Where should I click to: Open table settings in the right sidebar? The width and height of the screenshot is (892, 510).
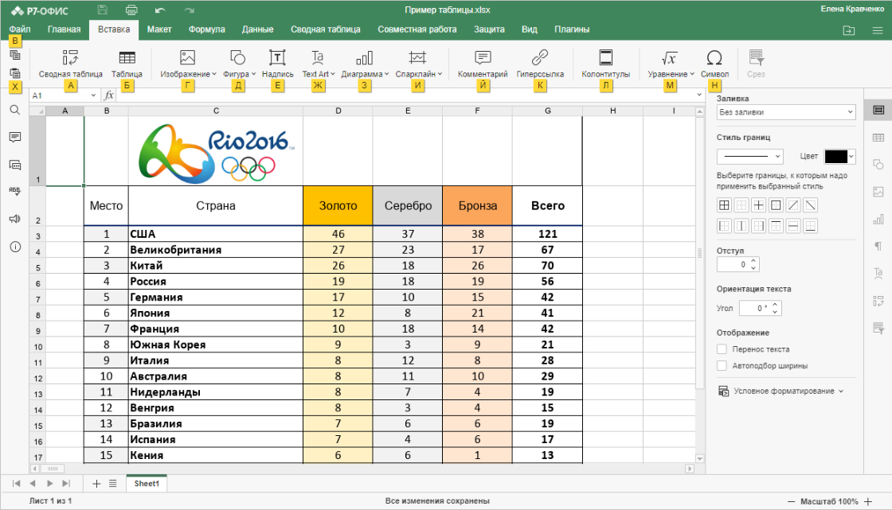[x=878, y=138]
